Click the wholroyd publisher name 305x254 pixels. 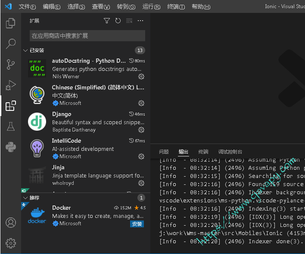tap(63, 183)
